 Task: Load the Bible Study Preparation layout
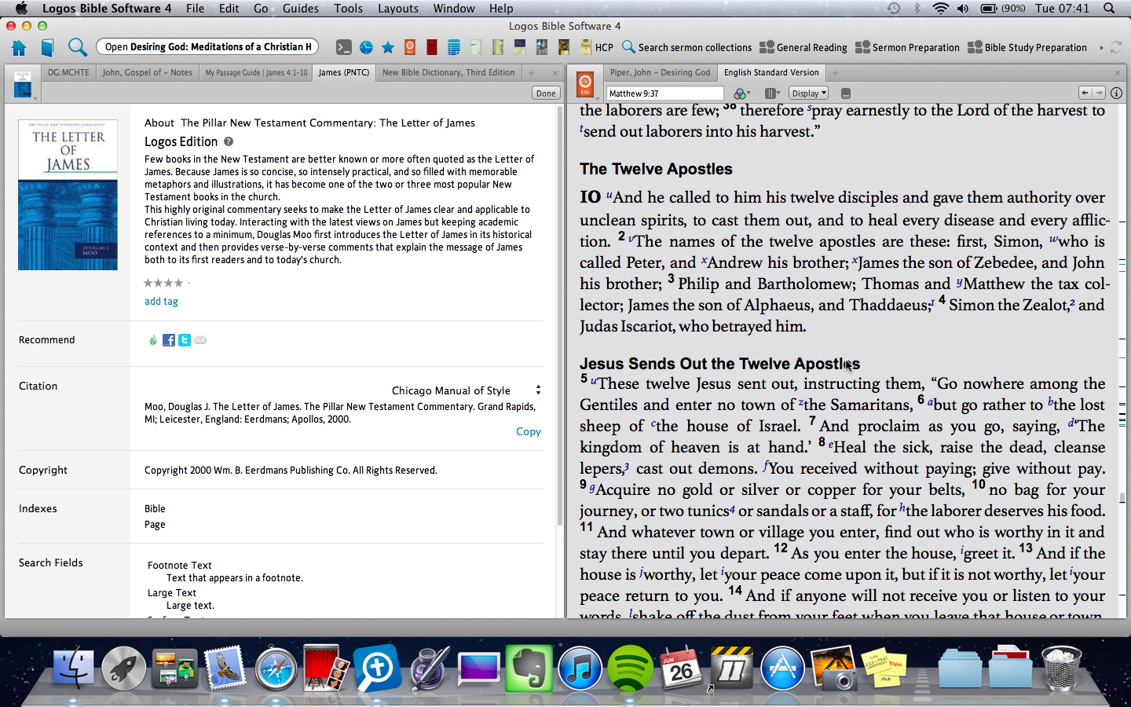(x=1027, y=47)
